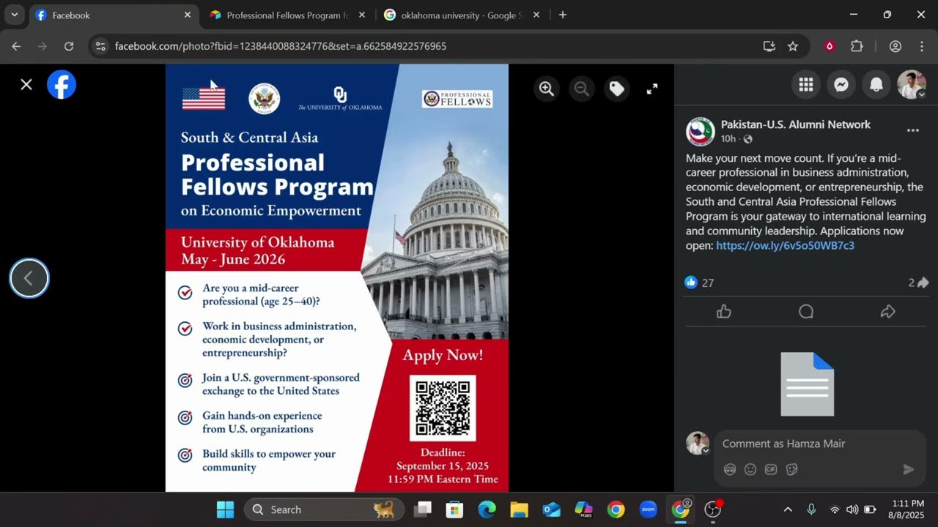Insert an emoji in comment
This screenshot has height=527, width=938.
pyautogui.click(x=750, y=470)
